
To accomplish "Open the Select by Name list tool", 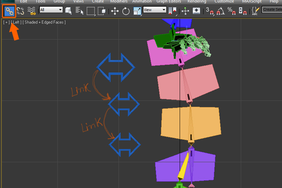I will pyautogui.click(x=79, y=11).
